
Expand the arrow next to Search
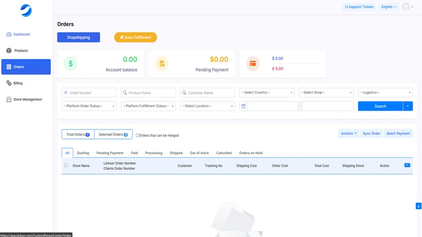point(408,106)
